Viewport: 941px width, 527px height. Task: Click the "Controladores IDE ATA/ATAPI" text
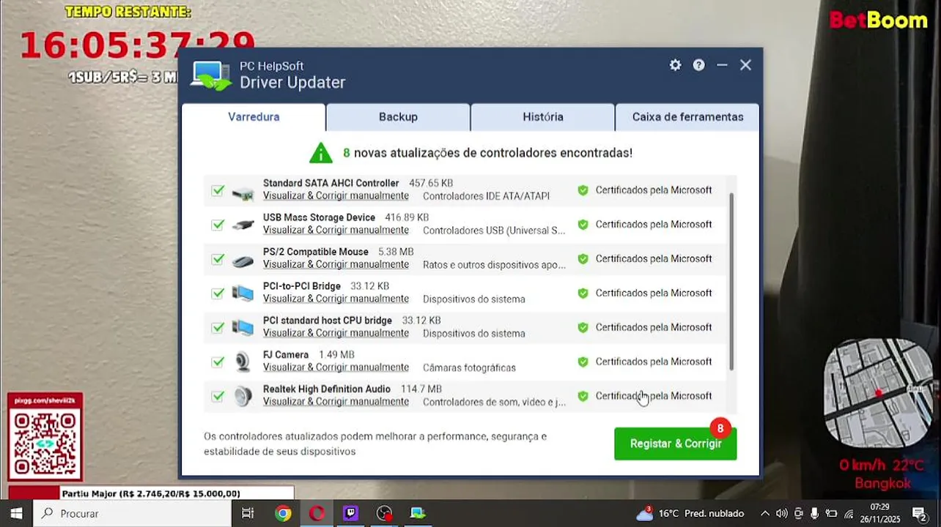point(486,196)
